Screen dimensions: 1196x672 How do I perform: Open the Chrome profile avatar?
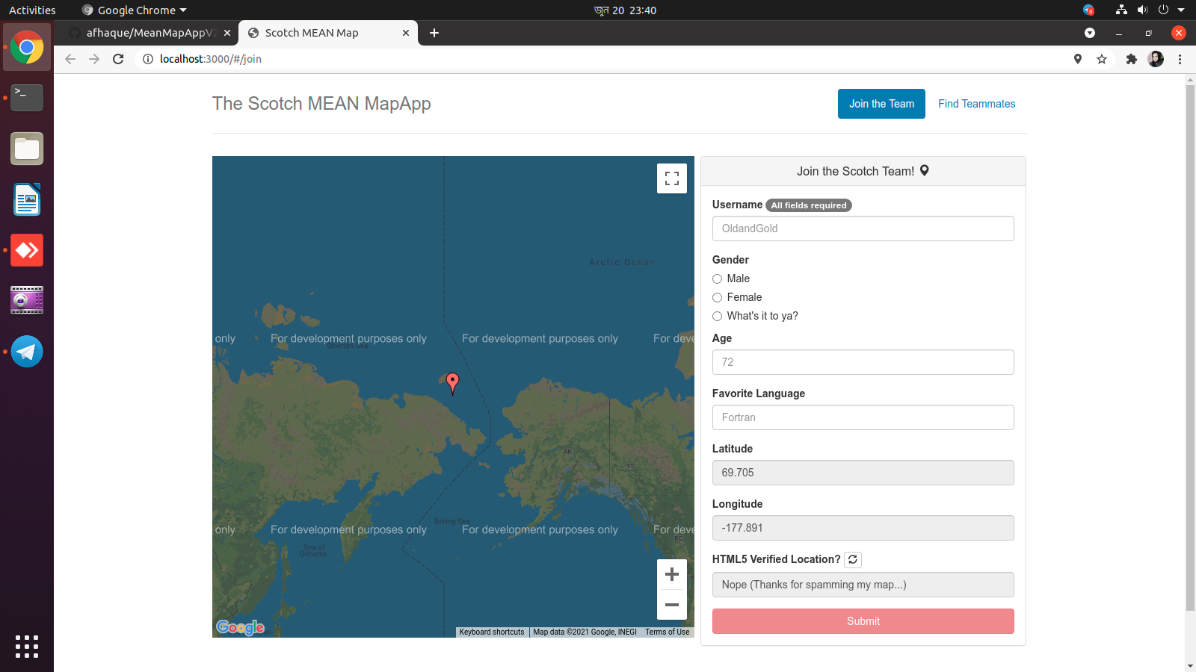1156,59
